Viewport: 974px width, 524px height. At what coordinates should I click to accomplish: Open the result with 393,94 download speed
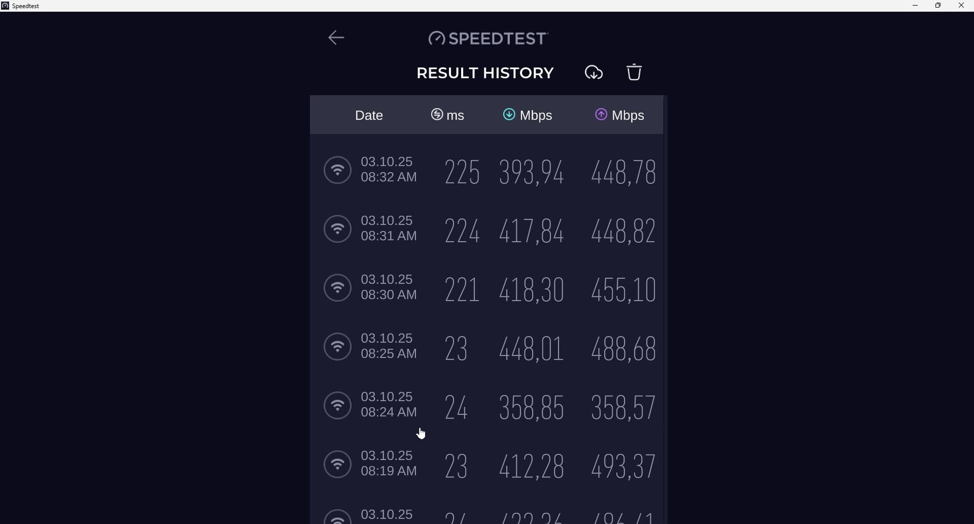point(531,171)
